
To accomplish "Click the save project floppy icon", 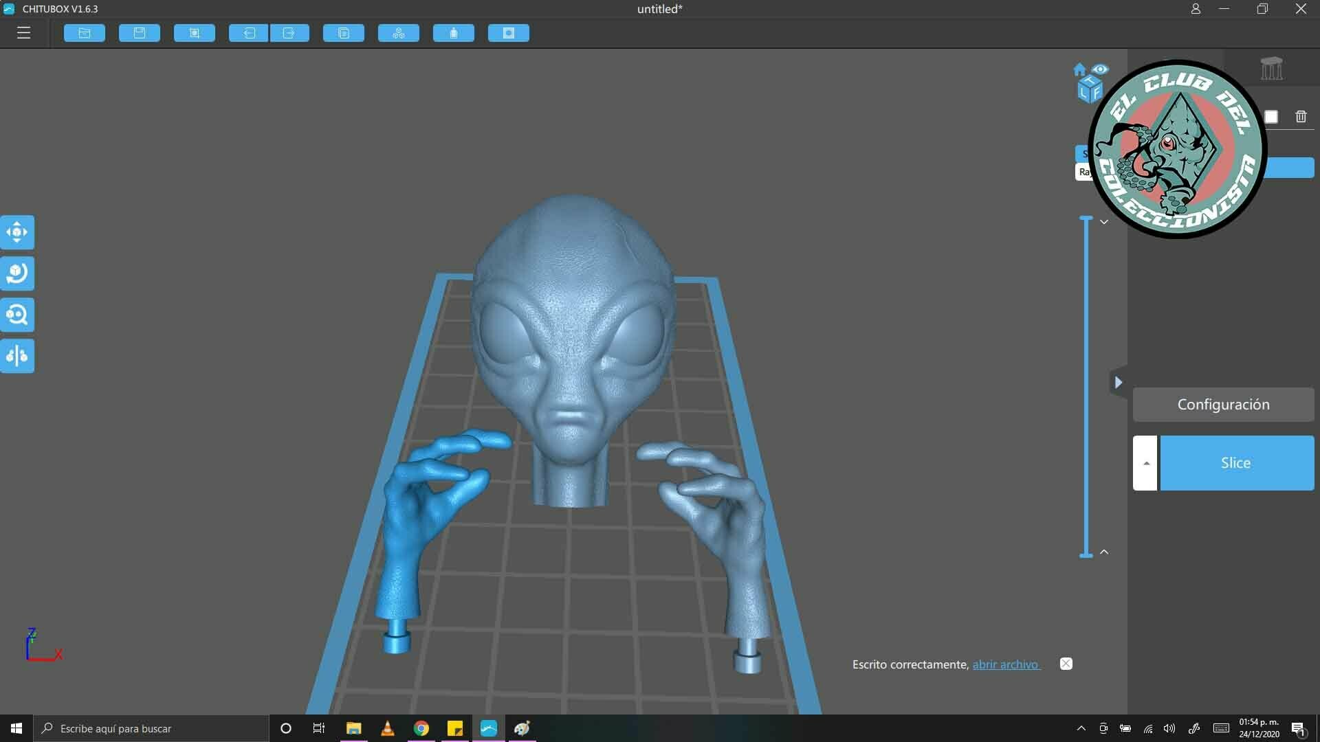I will [140, 33].
